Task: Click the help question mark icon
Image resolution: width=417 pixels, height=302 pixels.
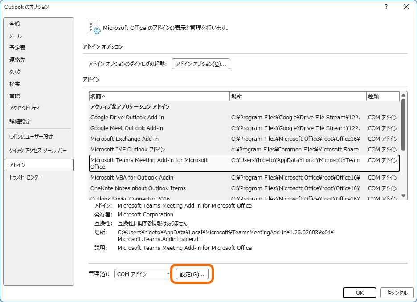Action: [386, 7]
